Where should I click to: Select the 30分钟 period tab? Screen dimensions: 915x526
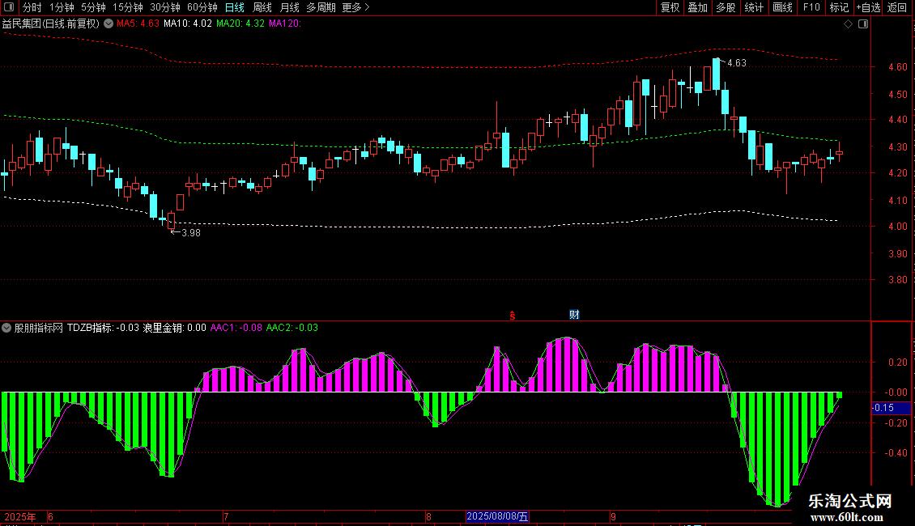(x=165, y=7)
